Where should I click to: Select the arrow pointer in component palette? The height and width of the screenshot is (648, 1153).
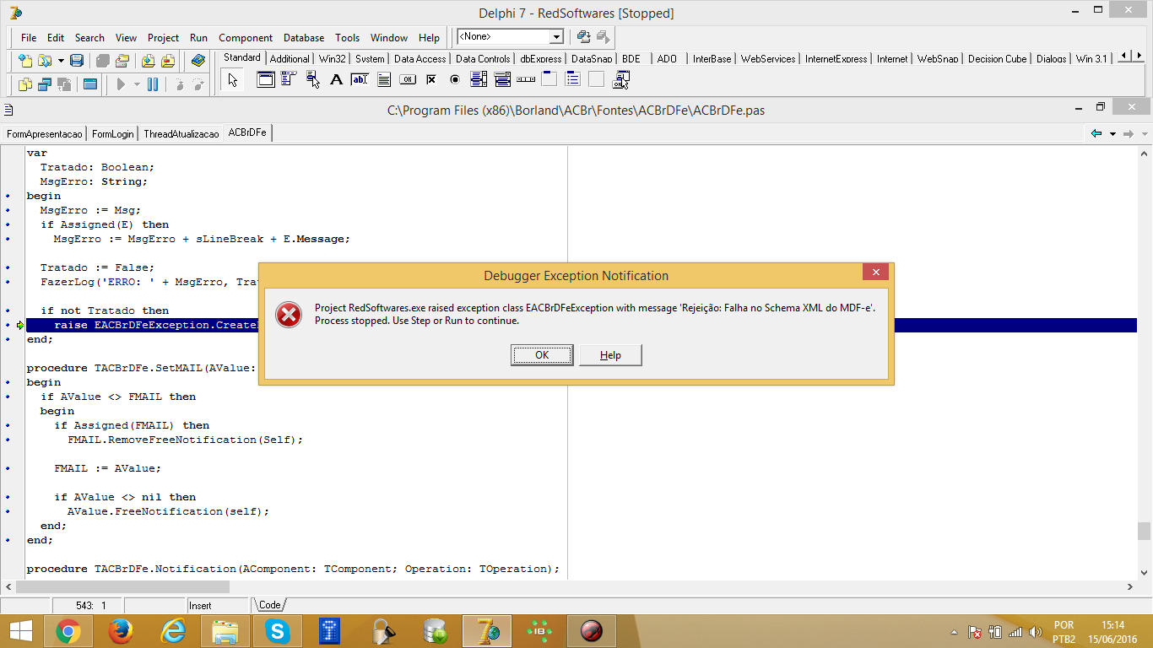(233, 80)
